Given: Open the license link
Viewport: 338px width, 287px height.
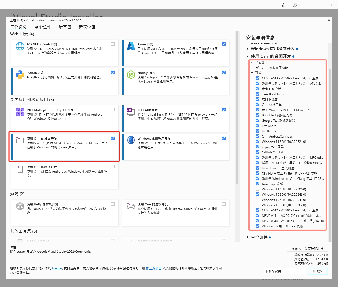Looking at the screenshot, I should [57, 268].
